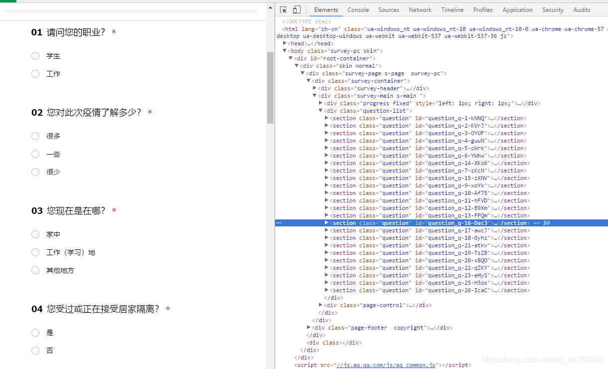Select section row question_q-19-TsZB
The height and width of the screenshot is (369, 608).
coord(430,253)
